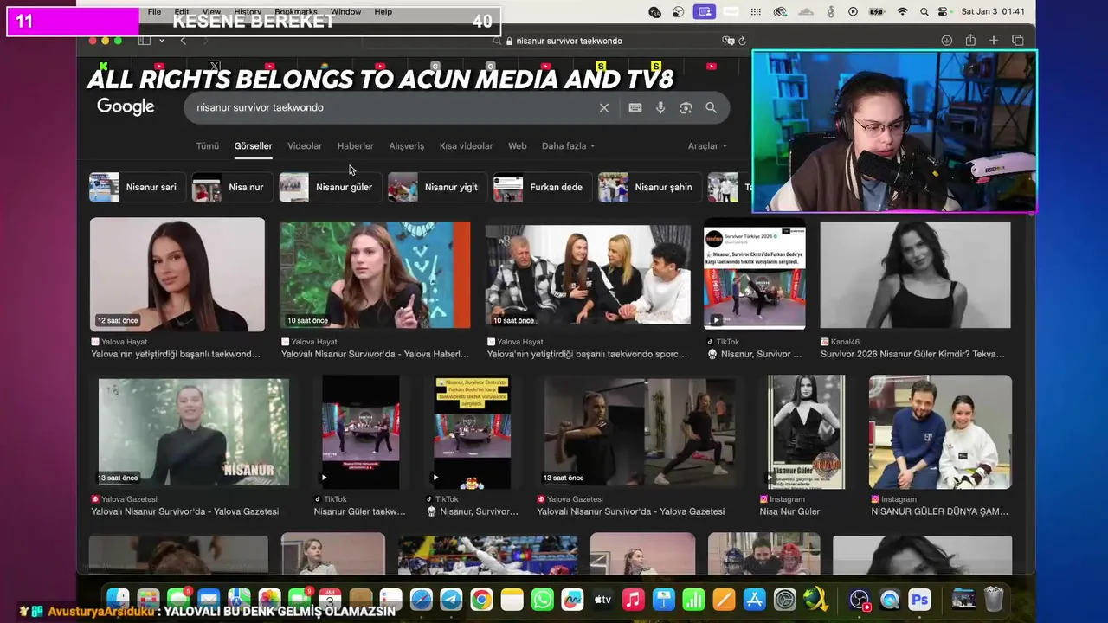Open Safari share menu
Viewport: 1108px width, 623px height.
[970, 41]
